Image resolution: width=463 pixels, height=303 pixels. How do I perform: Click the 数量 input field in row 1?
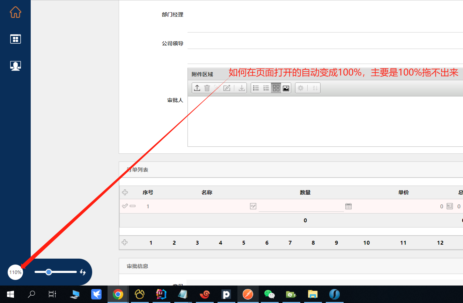coord(301,206)
